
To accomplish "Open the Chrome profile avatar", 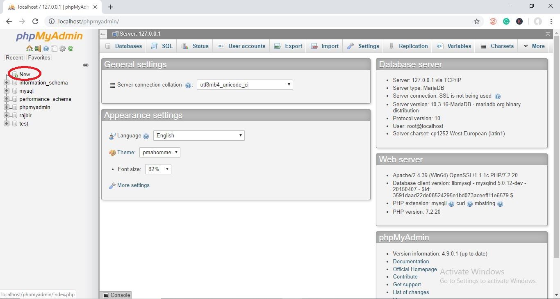I will click(538, 21).
